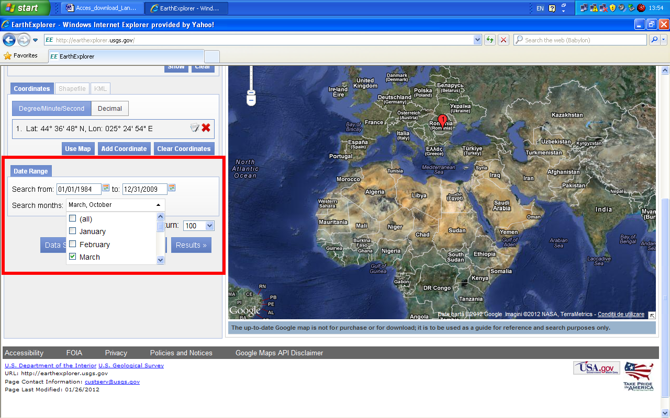Check the January month checkbox
This screenshot has height=418, width=670.
[x=73, y=231]
